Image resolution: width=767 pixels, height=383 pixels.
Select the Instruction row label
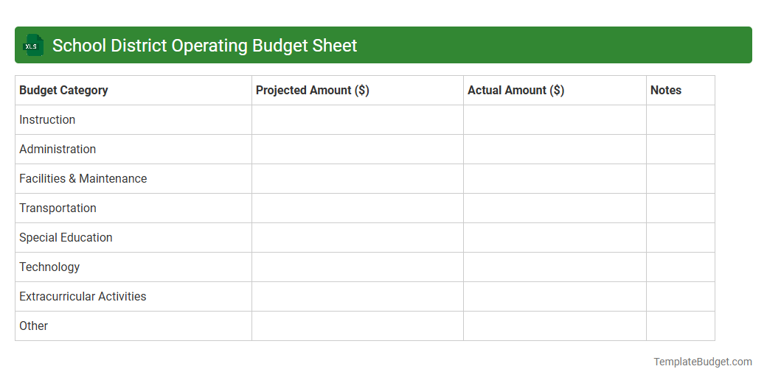pos(47,119)
